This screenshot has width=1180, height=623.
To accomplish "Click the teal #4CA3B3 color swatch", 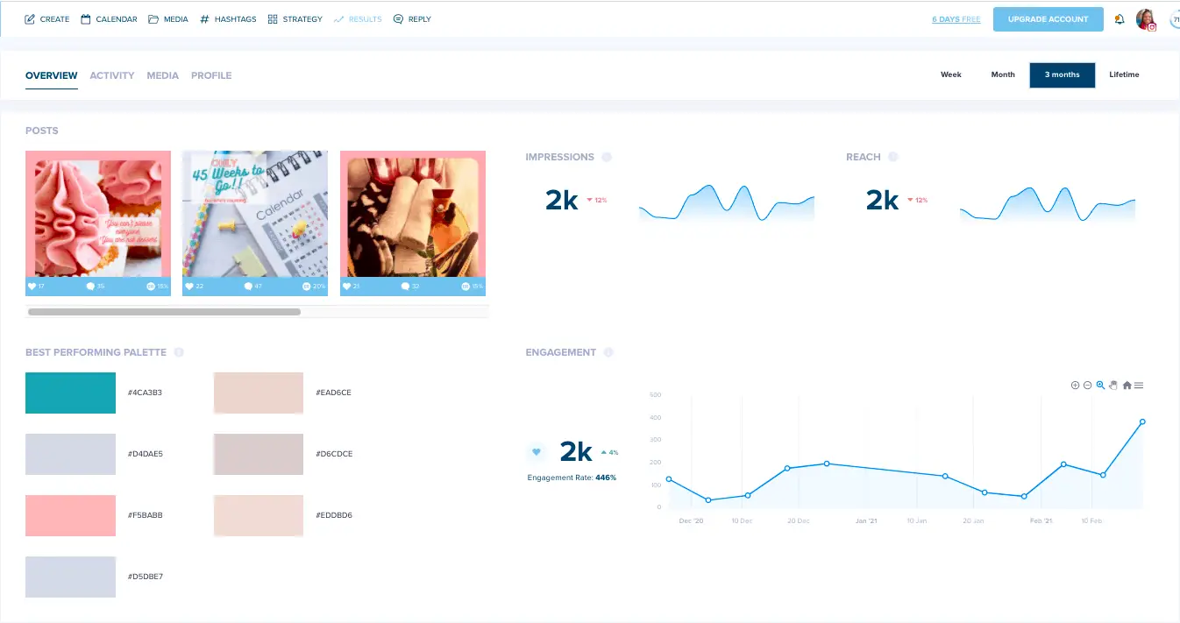I will 70,393.
